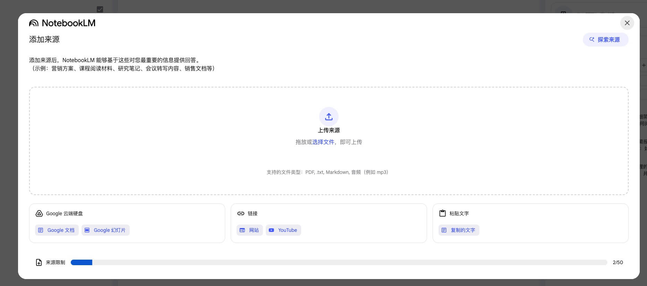The width and height of the screenshot is (647, 286).
Task: Open the 探索来源 button
Action: tap(605, 40)
